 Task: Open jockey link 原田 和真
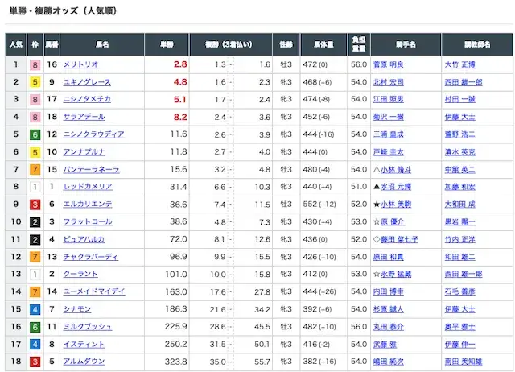388,257
